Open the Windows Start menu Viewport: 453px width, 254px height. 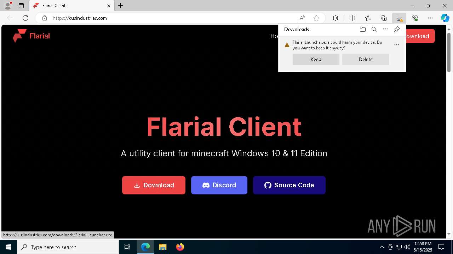point(8,247)
